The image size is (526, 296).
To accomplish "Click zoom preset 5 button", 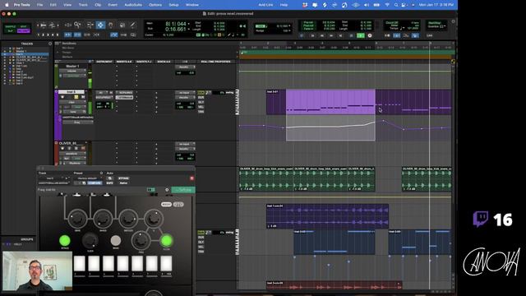I will (x=58, y=35).
